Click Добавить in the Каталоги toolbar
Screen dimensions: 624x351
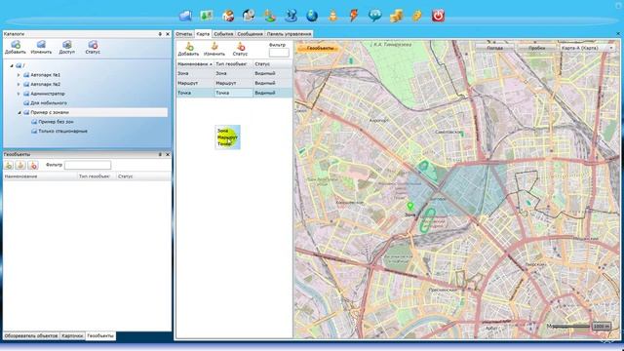pyautogui.click(x=16, y=48)
